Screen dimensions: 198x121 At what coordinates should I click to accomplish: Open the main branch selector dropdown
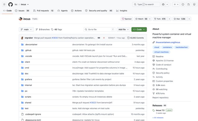click(26, 29)
